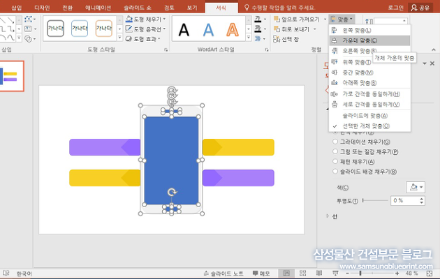Image resolution: width=440 pixels, height=279 pixels.
Task: Switch to the Slide Show (슬라이드 쇼) tab
Action: 138,8
